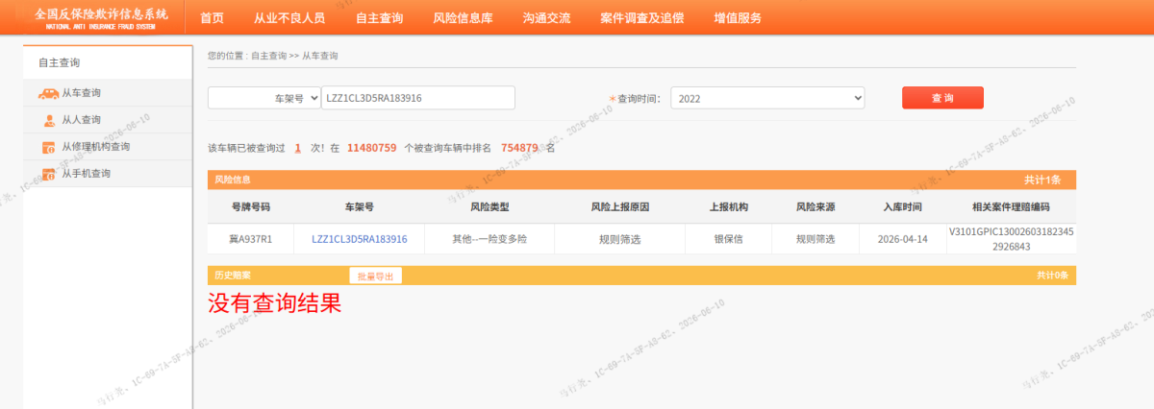Expand the 车架号 search type dropdown

[x=264, y=98]
